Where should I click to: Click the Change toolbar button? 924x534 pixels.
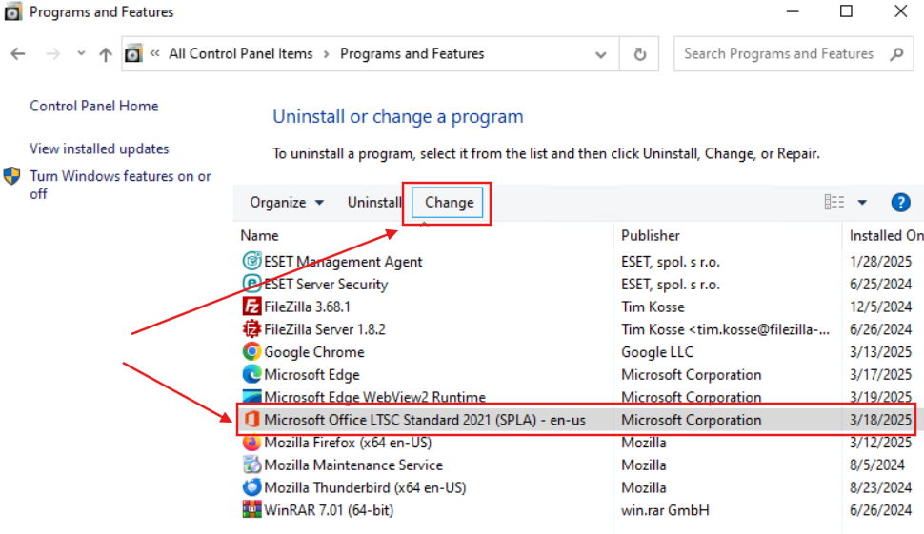[449, 202]
